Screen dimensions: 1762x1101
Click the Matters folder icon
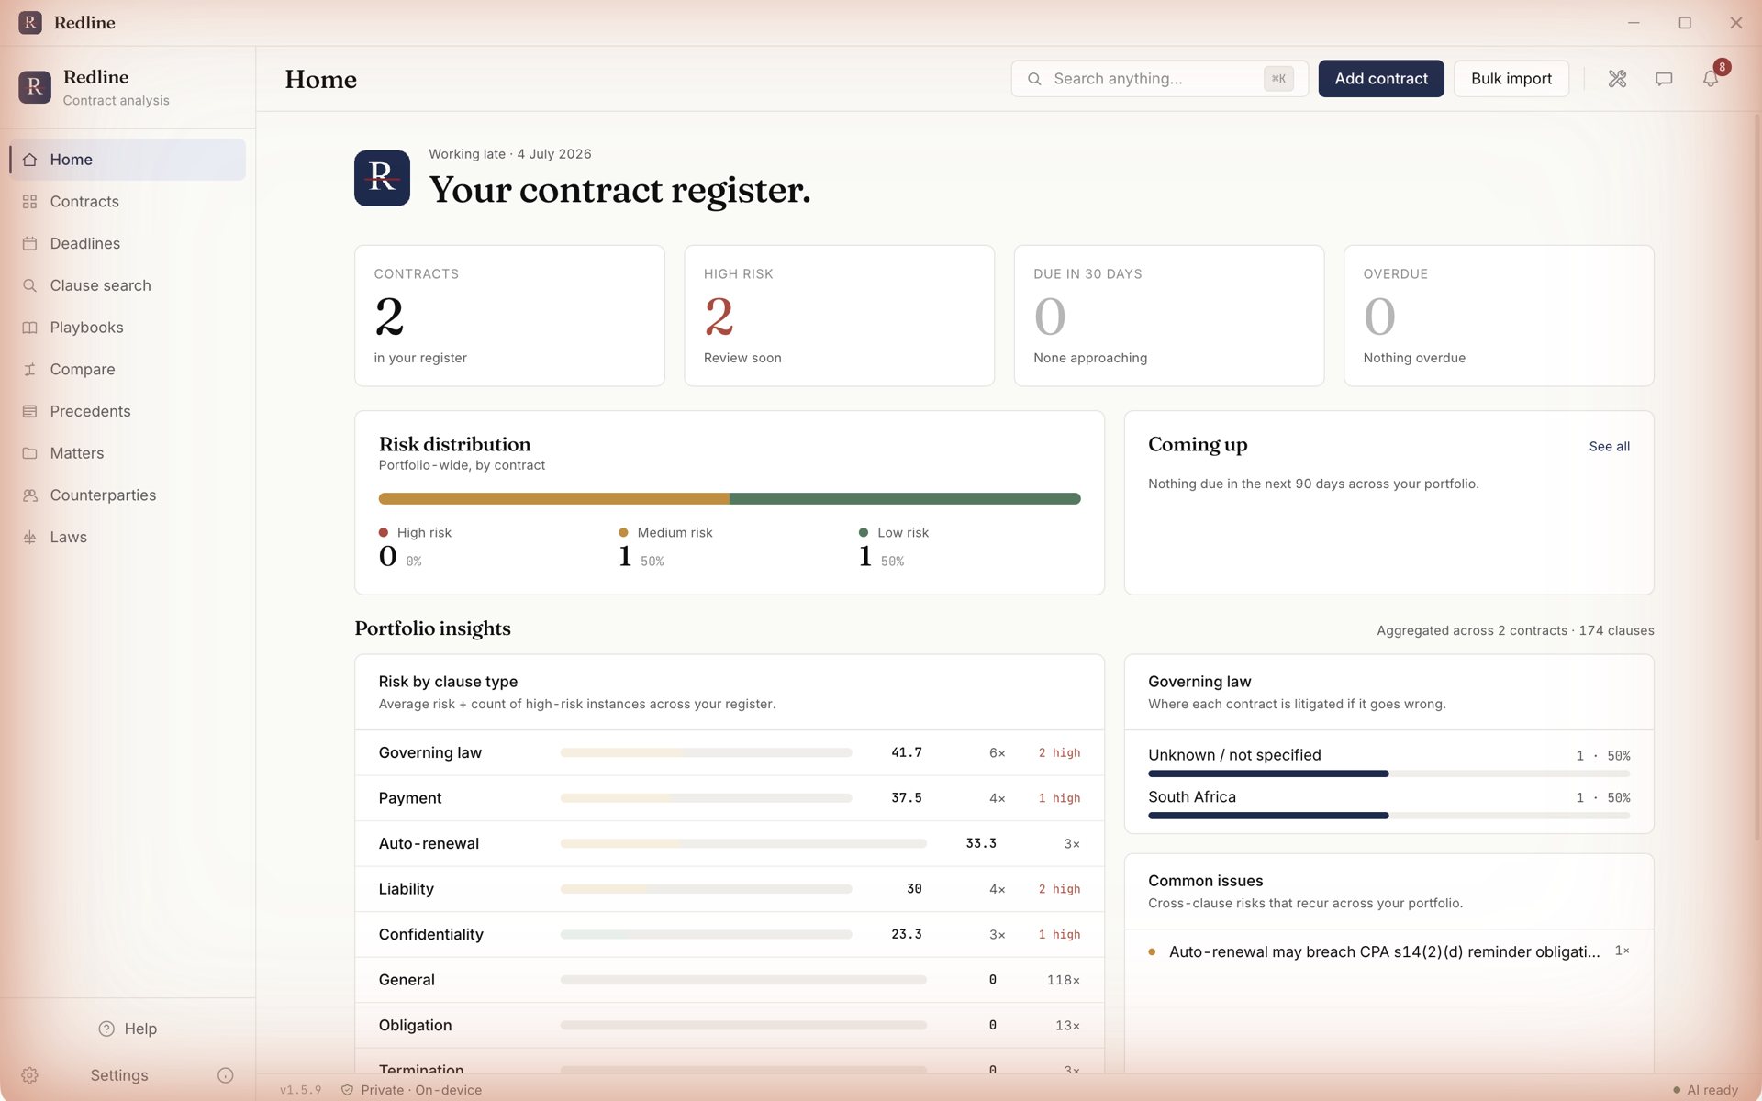coord(30,453)
